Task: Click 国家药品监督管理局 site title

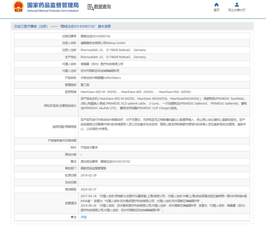Action: pos(53,5)
